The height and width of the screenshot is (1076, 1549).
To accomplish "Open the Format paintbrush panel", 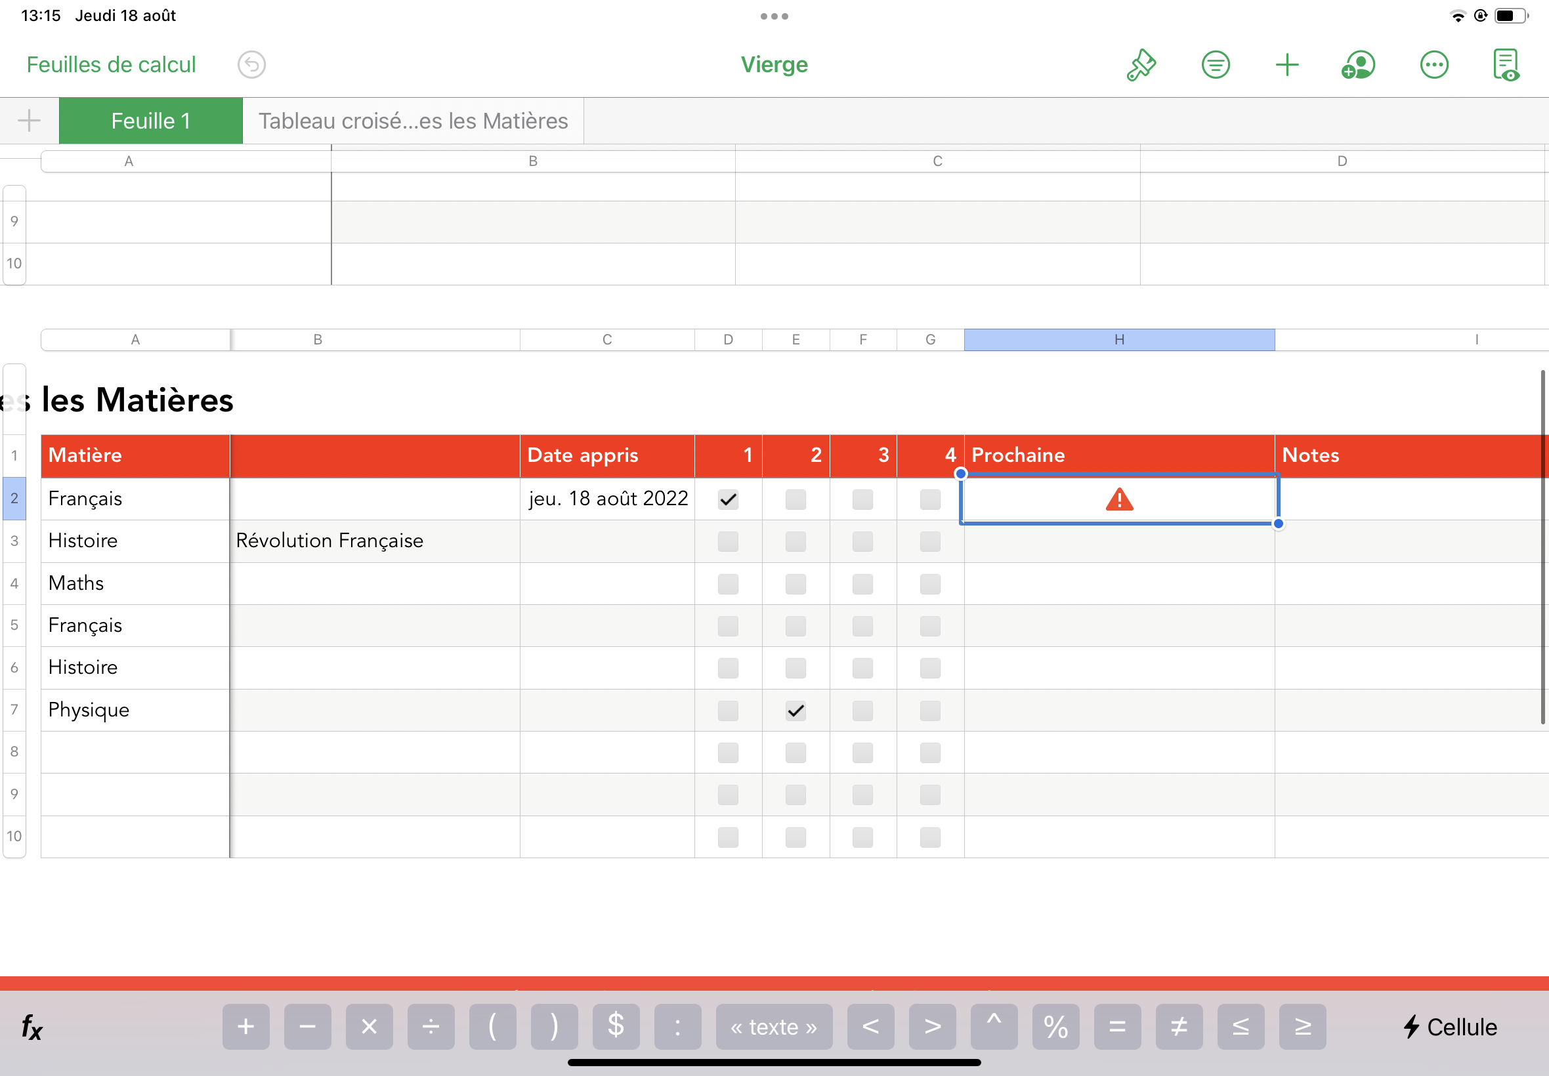I will pos(1140,64).
